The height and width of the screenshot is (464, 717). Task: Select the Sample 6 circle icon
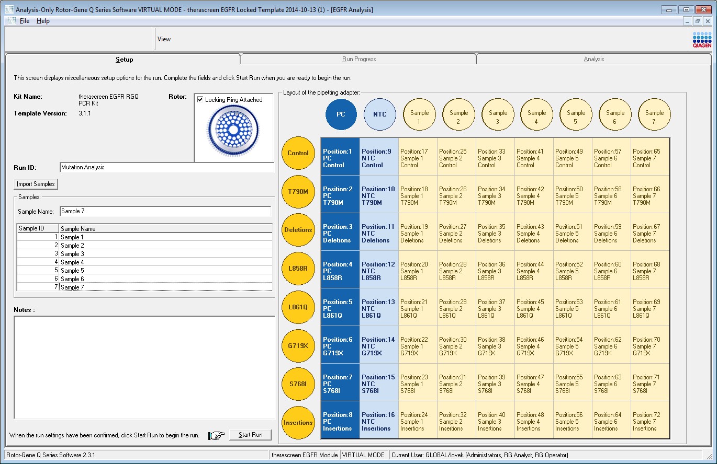click(x=615, y=114)
